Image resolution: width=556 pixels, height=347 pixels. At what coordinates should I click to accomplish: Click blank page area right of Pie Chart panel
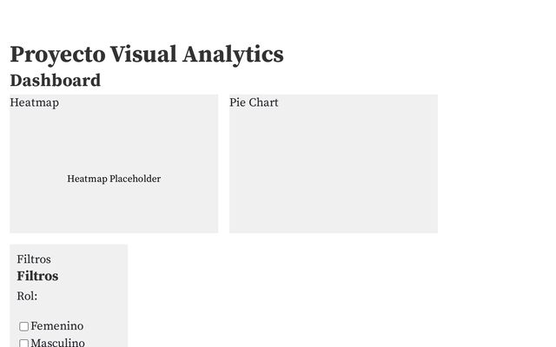(x=495, y=165)
